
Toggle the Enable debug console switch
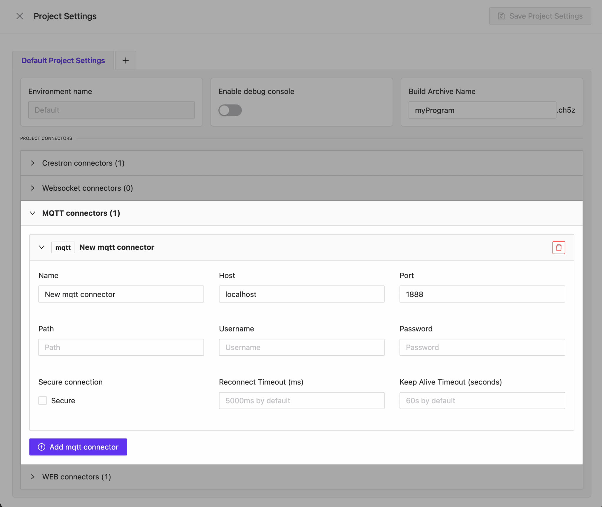click(230, 110)
